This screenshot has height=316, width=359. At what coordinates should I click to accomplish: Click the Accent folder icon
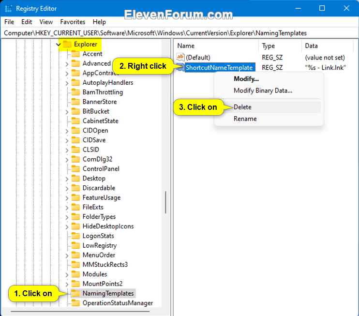pos(75,54)
